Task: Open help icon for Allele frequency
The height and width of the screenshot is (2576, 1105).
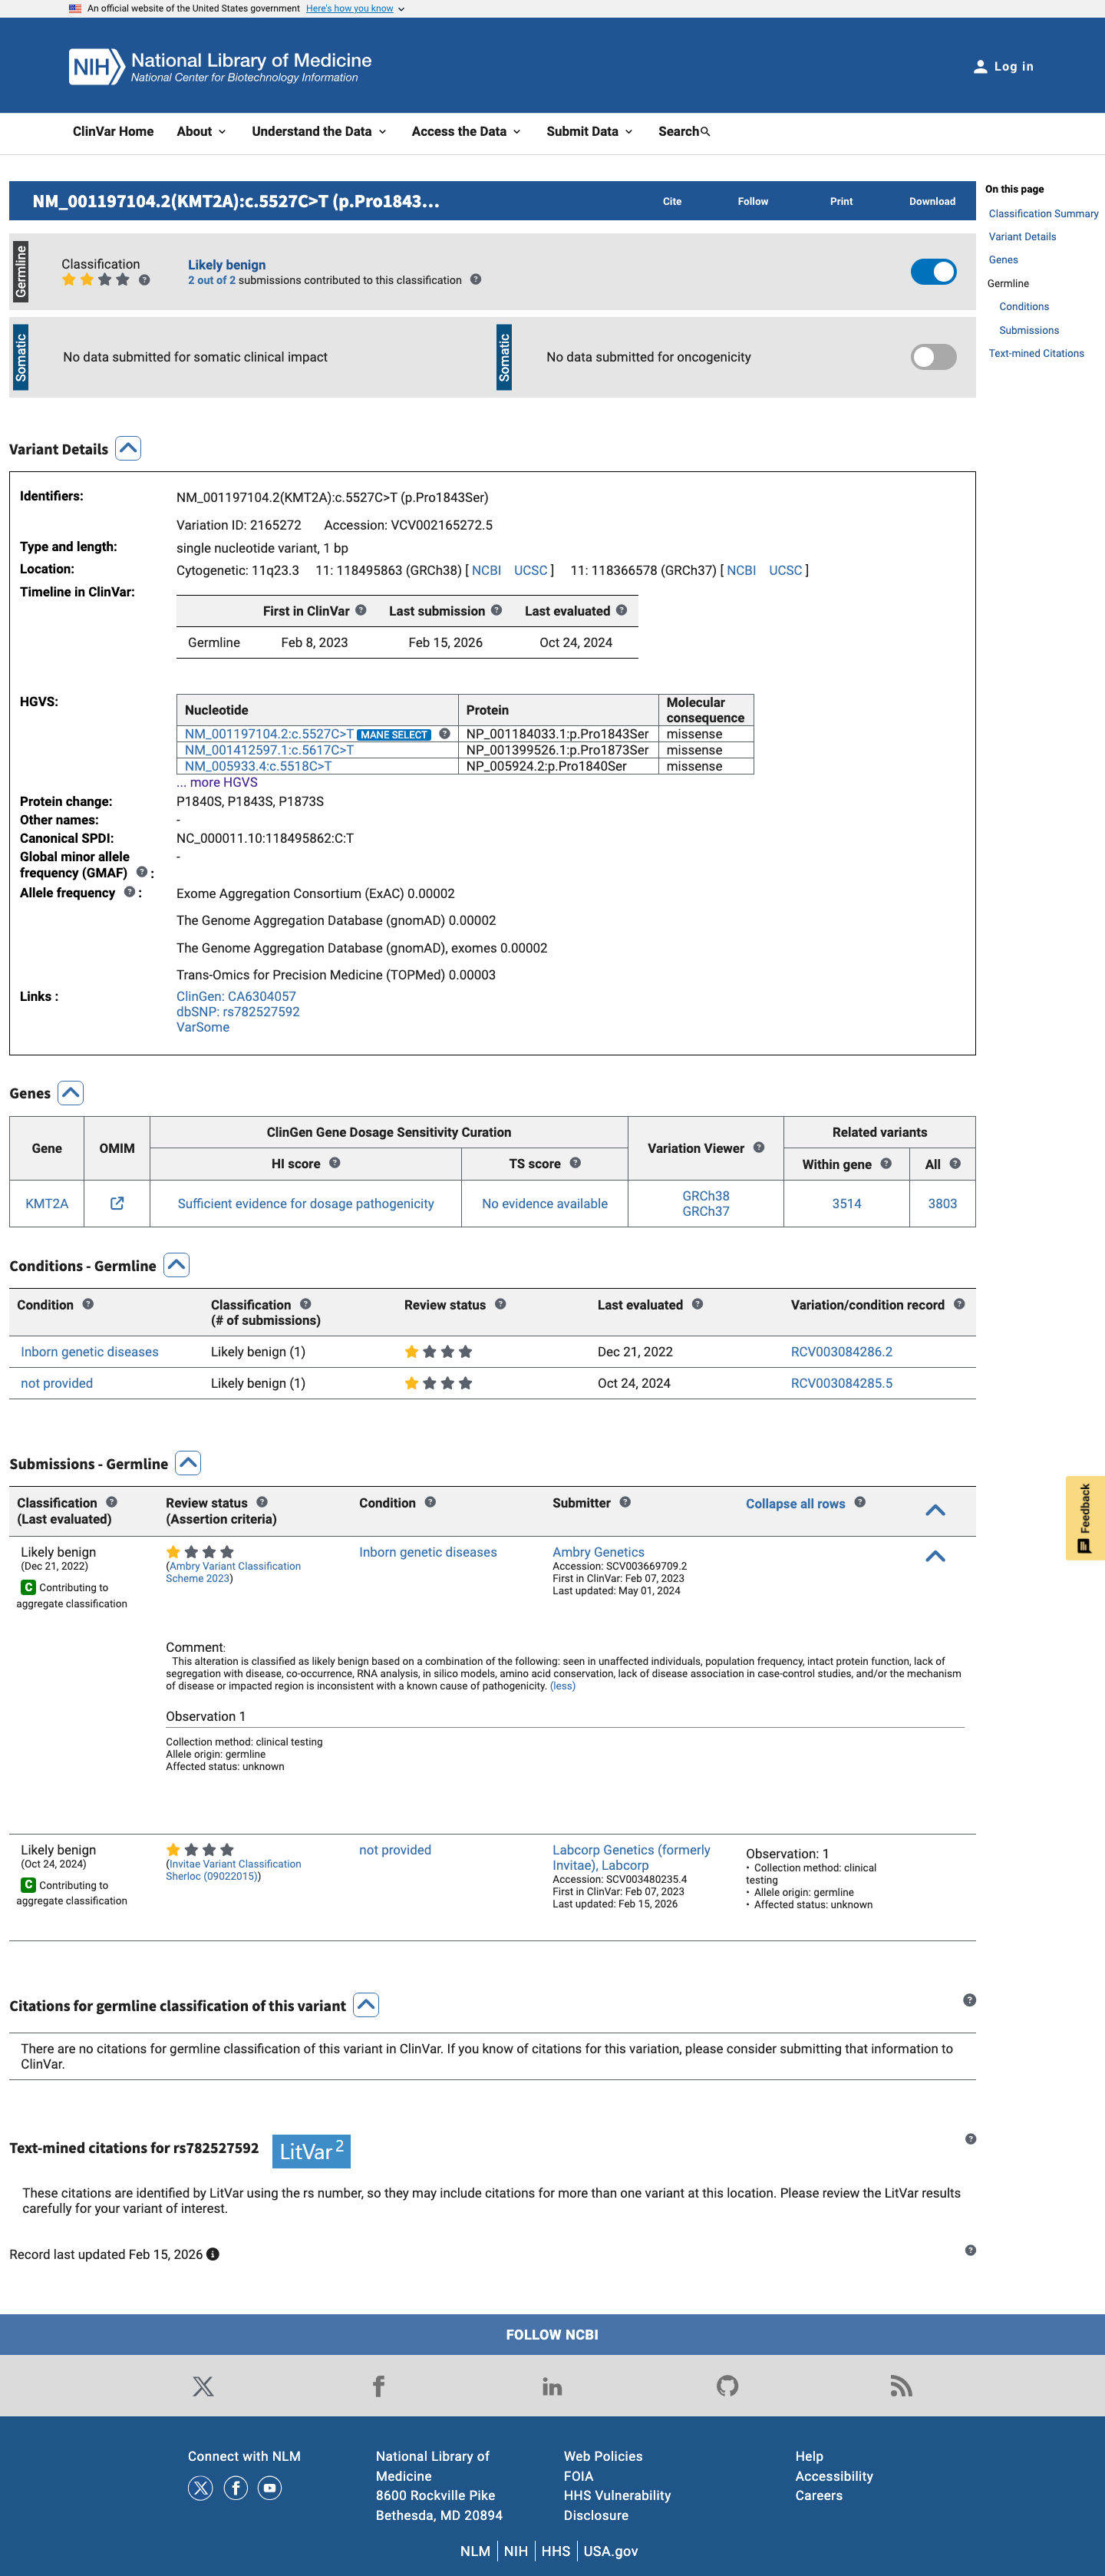Action: (x=129, y=892)
